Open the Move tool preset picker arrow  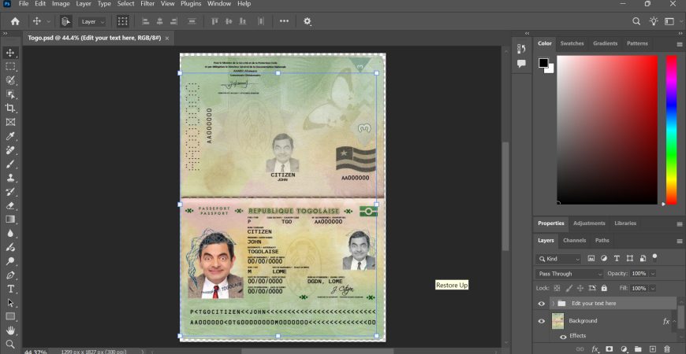click(x=49, y=21)
